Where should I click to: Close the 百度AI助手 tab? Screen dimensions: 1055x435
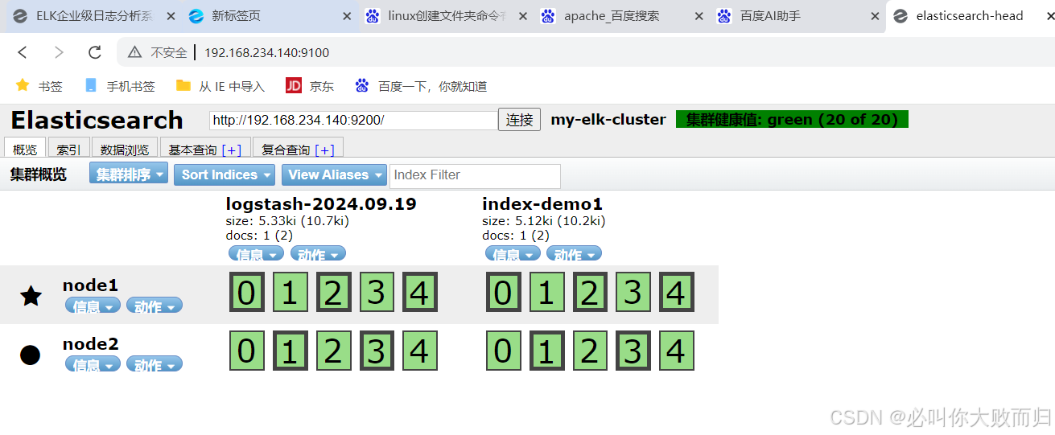[875, 16]
